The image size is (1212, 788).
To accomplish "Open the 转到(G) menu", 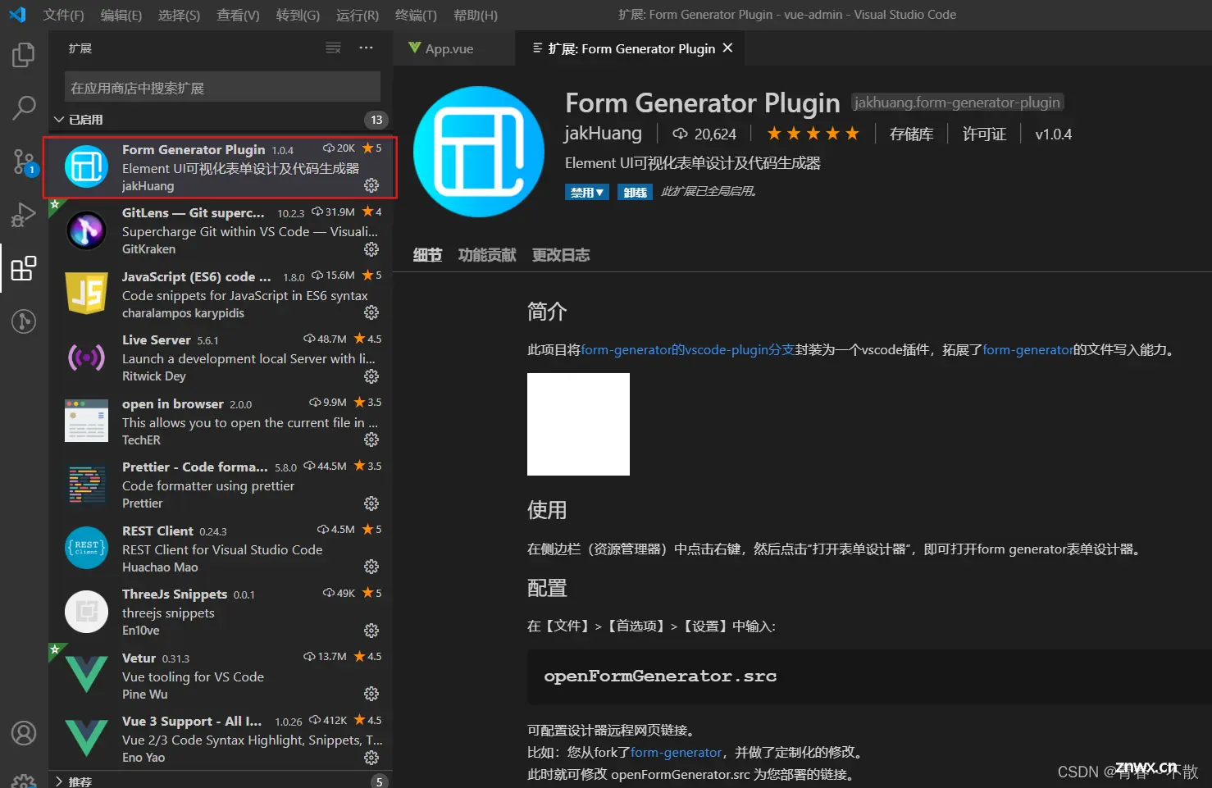I will (298, 15).
